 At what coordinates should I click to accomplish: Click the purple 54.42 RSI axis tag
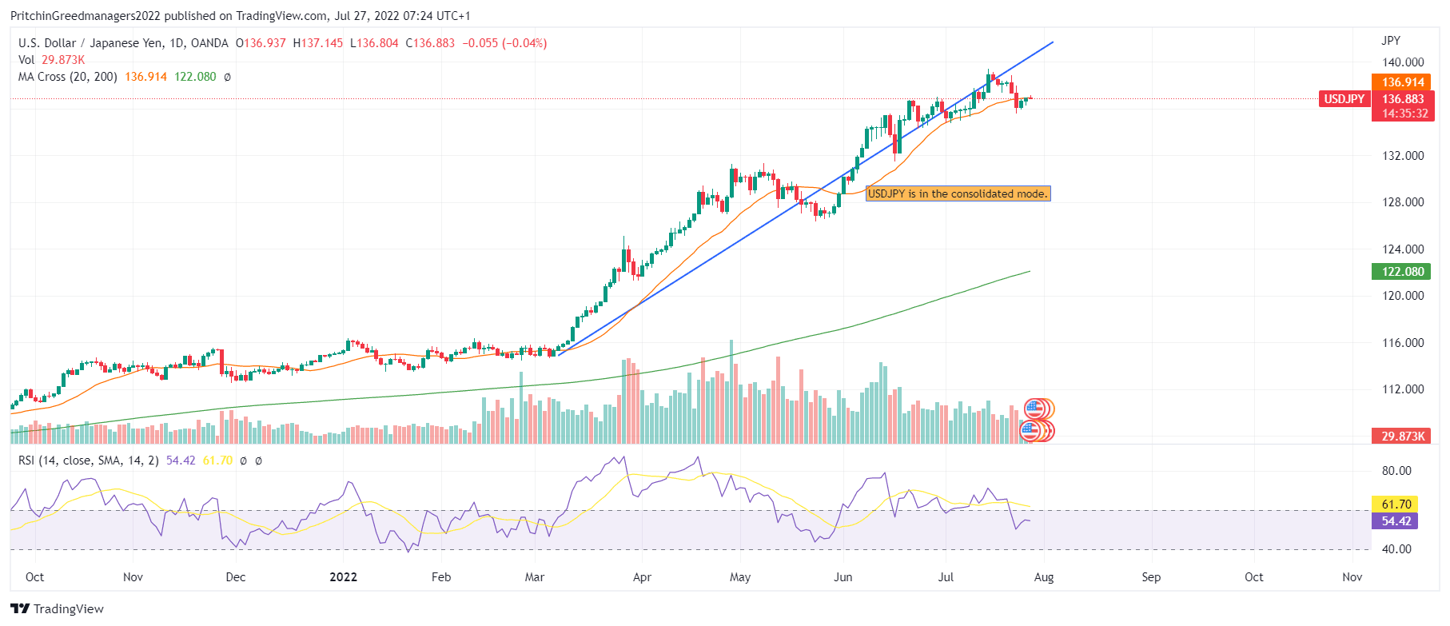point(1396,521)
